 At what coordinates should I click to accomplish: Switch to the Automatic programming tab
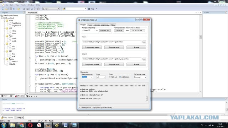(x=101, y=25)
